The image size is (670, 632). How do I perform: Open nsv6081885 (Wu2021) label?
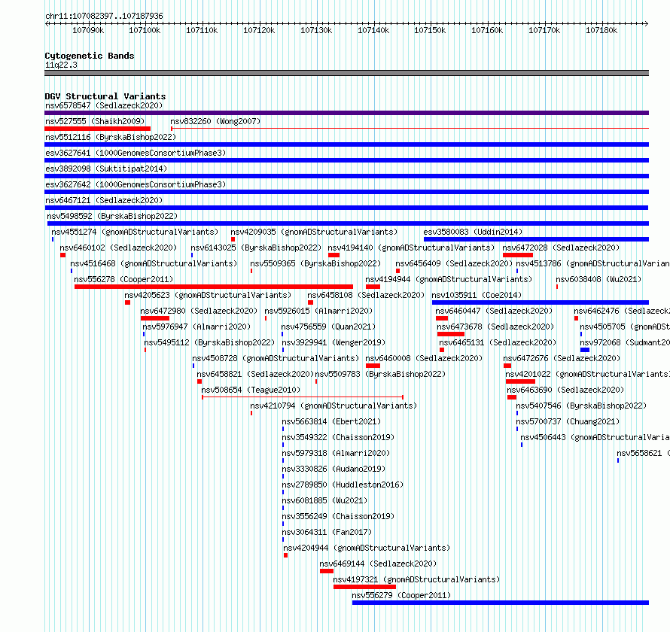324,500
